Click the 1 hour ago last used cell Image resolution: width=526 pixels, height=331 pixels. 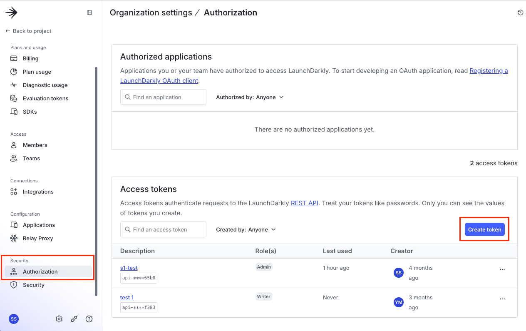[336, 268]
